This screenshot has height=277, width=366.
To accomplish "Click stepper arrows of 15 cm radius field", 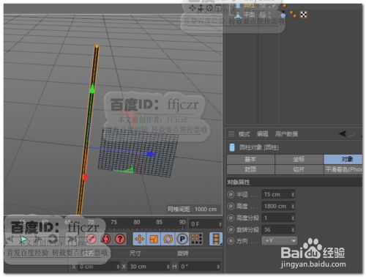I will point(293,194).
